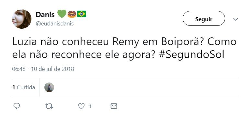Screen dimensions: 252x117
Task: Like the tweet with the heart outline icon
Action: coord(82,106)
